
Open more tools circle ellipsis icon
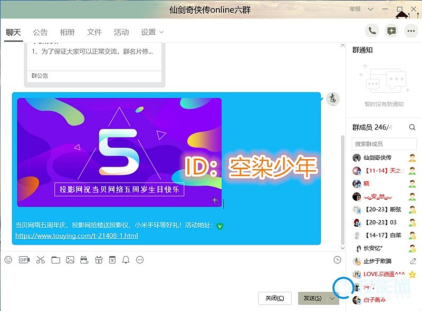[x=140, y=260]
